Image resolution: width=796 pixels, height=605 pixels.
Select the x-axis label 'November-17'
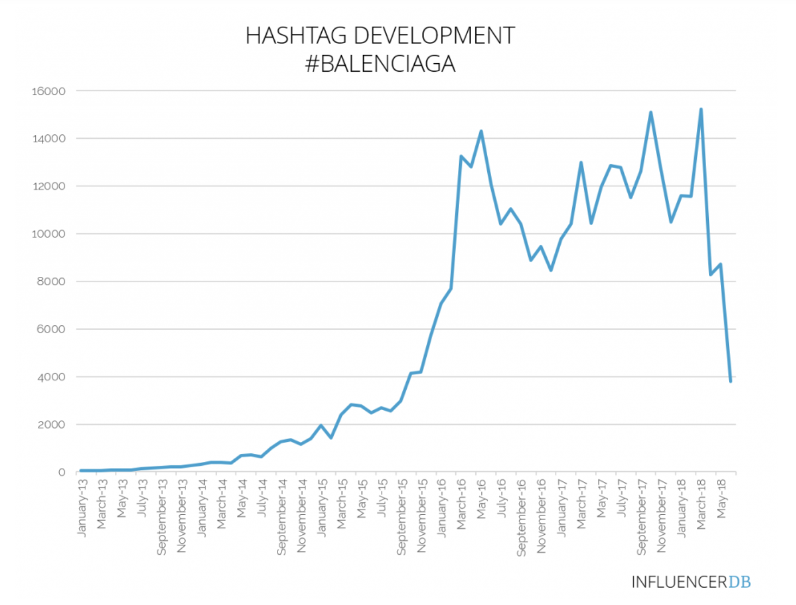click(x=661, y=516)
